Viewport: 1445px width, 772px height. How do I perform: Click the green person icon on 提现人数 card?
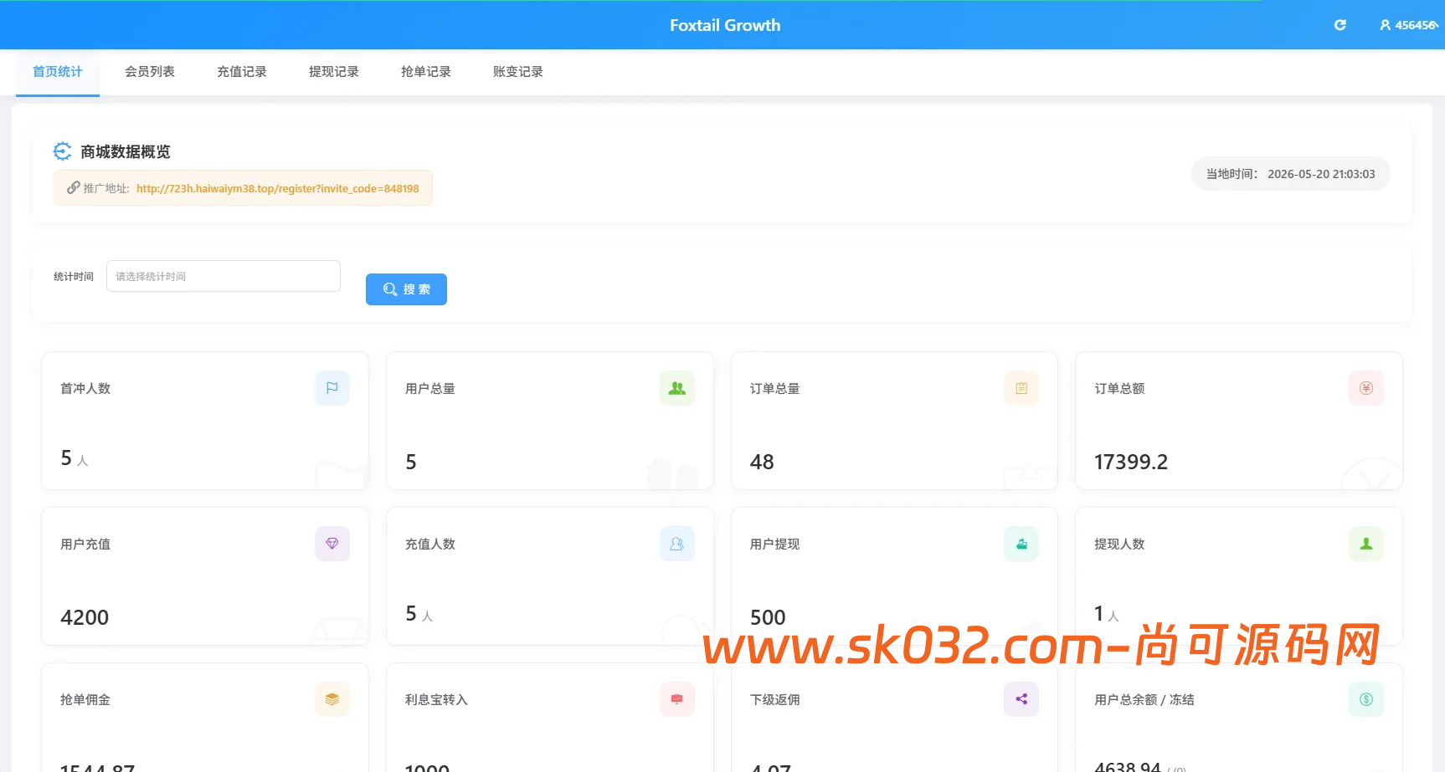coord(1366,544)
